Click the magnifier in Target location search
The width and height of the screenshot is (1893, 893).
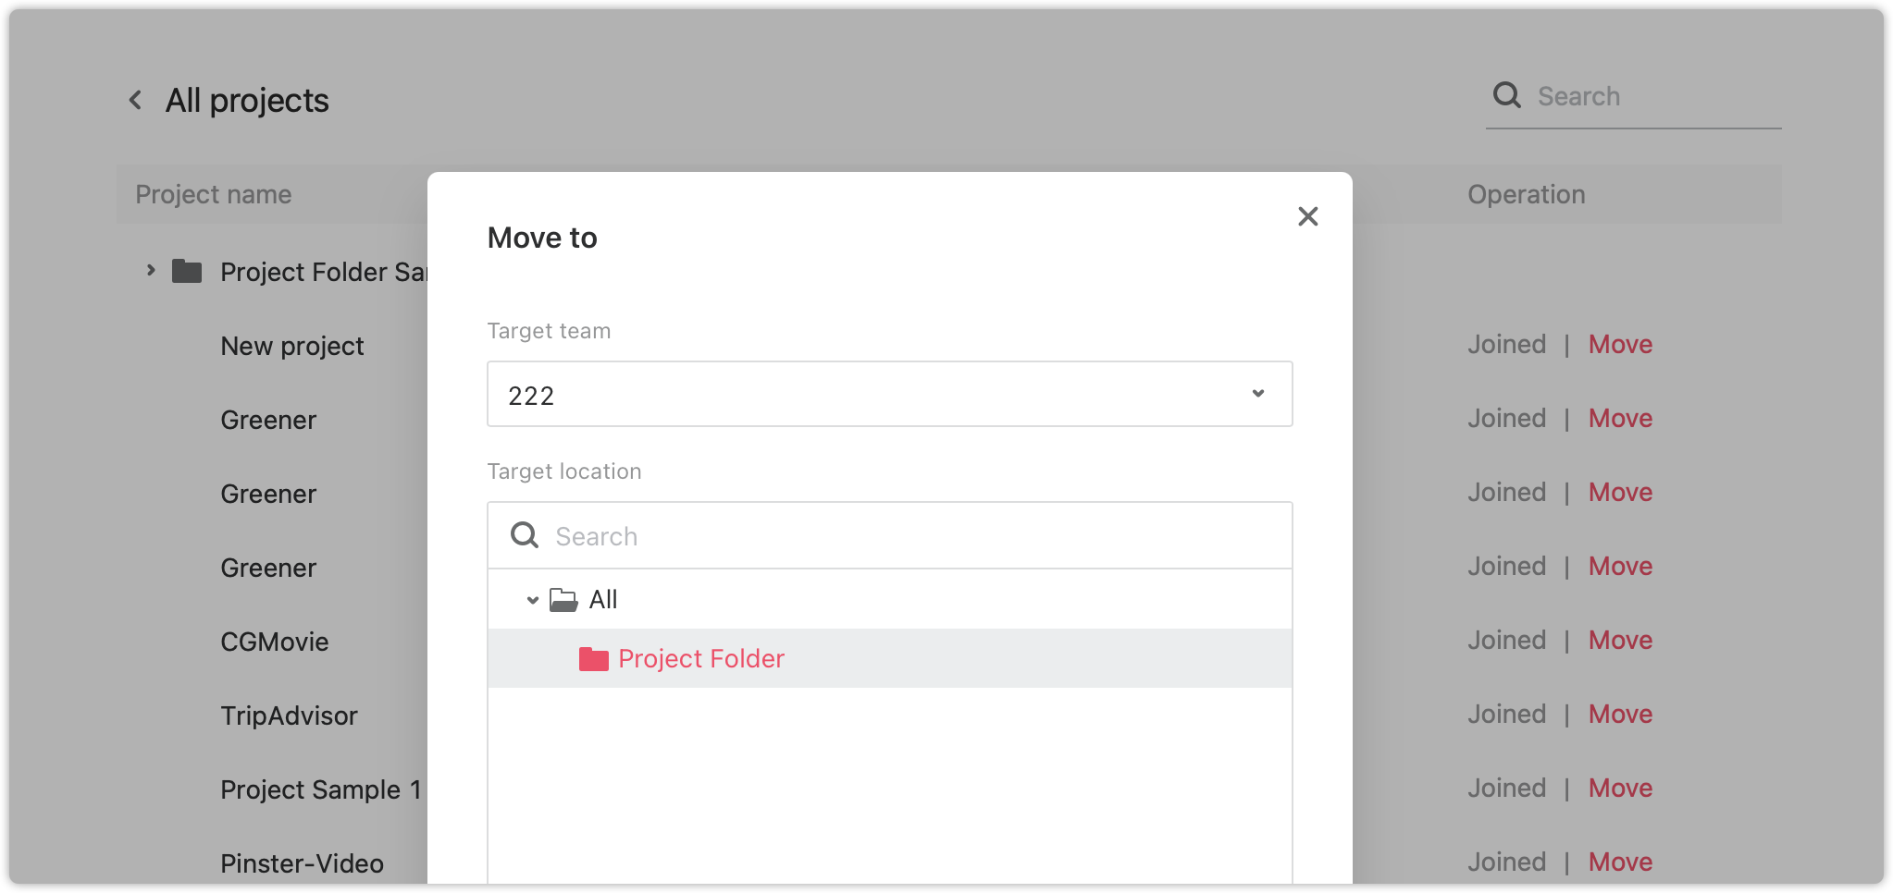pos(525,535)
